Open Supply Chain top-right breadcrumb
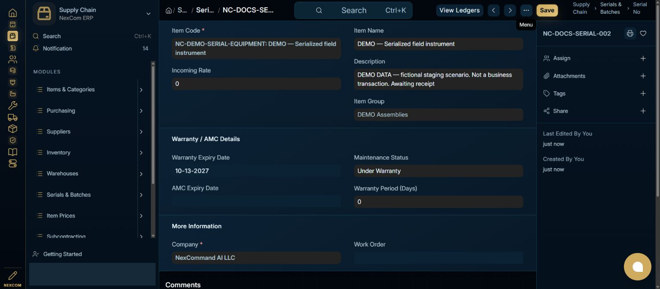This screenshot has width=660, height=289. pyautogui.click(x=581, y=8)
